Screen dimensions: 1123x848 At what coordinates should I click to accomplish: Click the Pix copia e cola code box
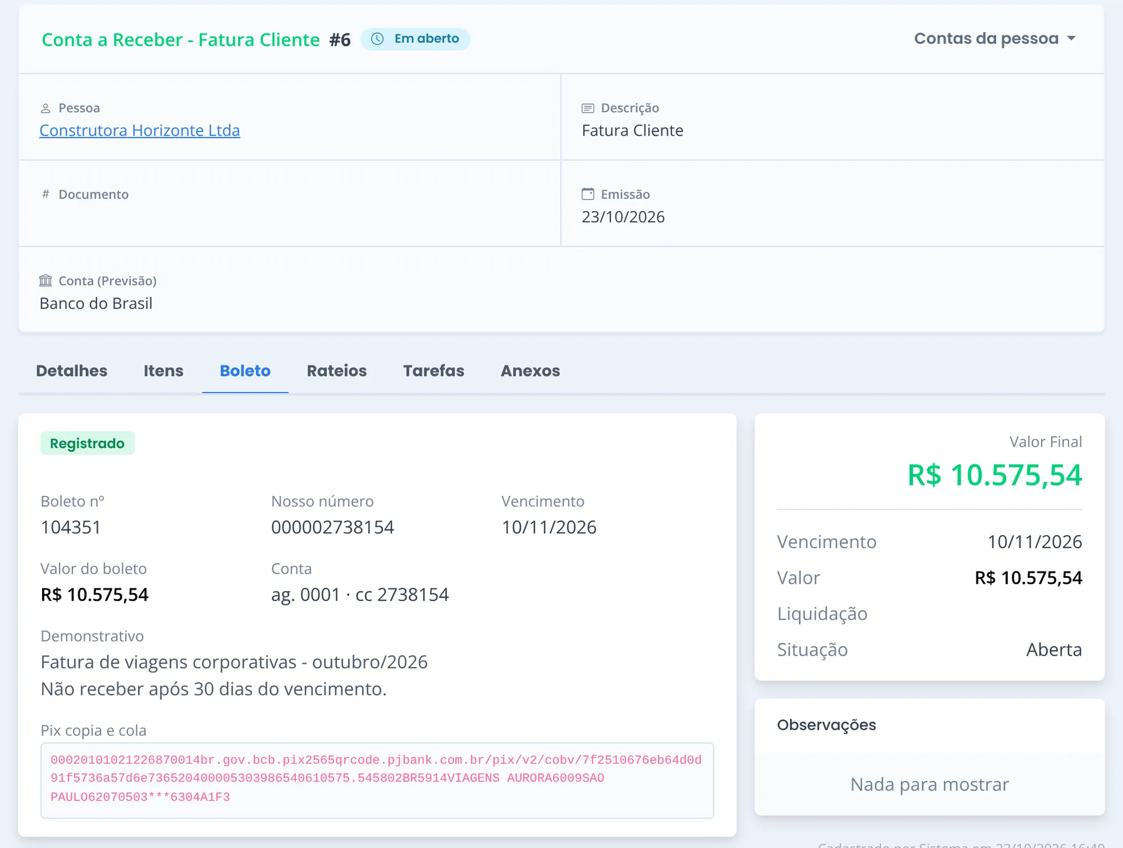point(377,780)
